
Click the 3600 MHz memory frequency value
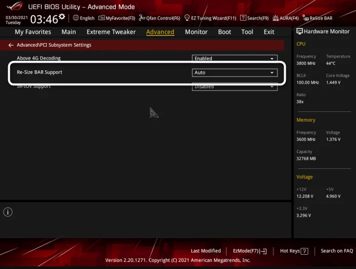click(x=306, y=140)
